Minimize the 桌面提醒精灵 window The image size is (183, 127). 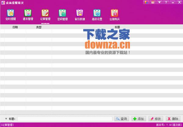pyautogui.click(x=173, y=2)
